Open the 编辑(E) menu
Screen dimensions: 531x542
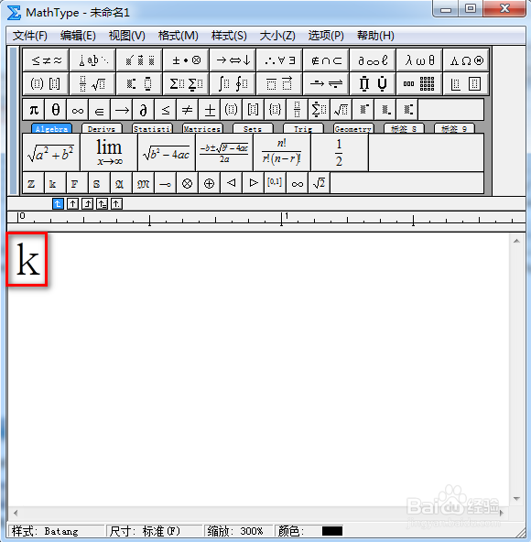(78, 36)
